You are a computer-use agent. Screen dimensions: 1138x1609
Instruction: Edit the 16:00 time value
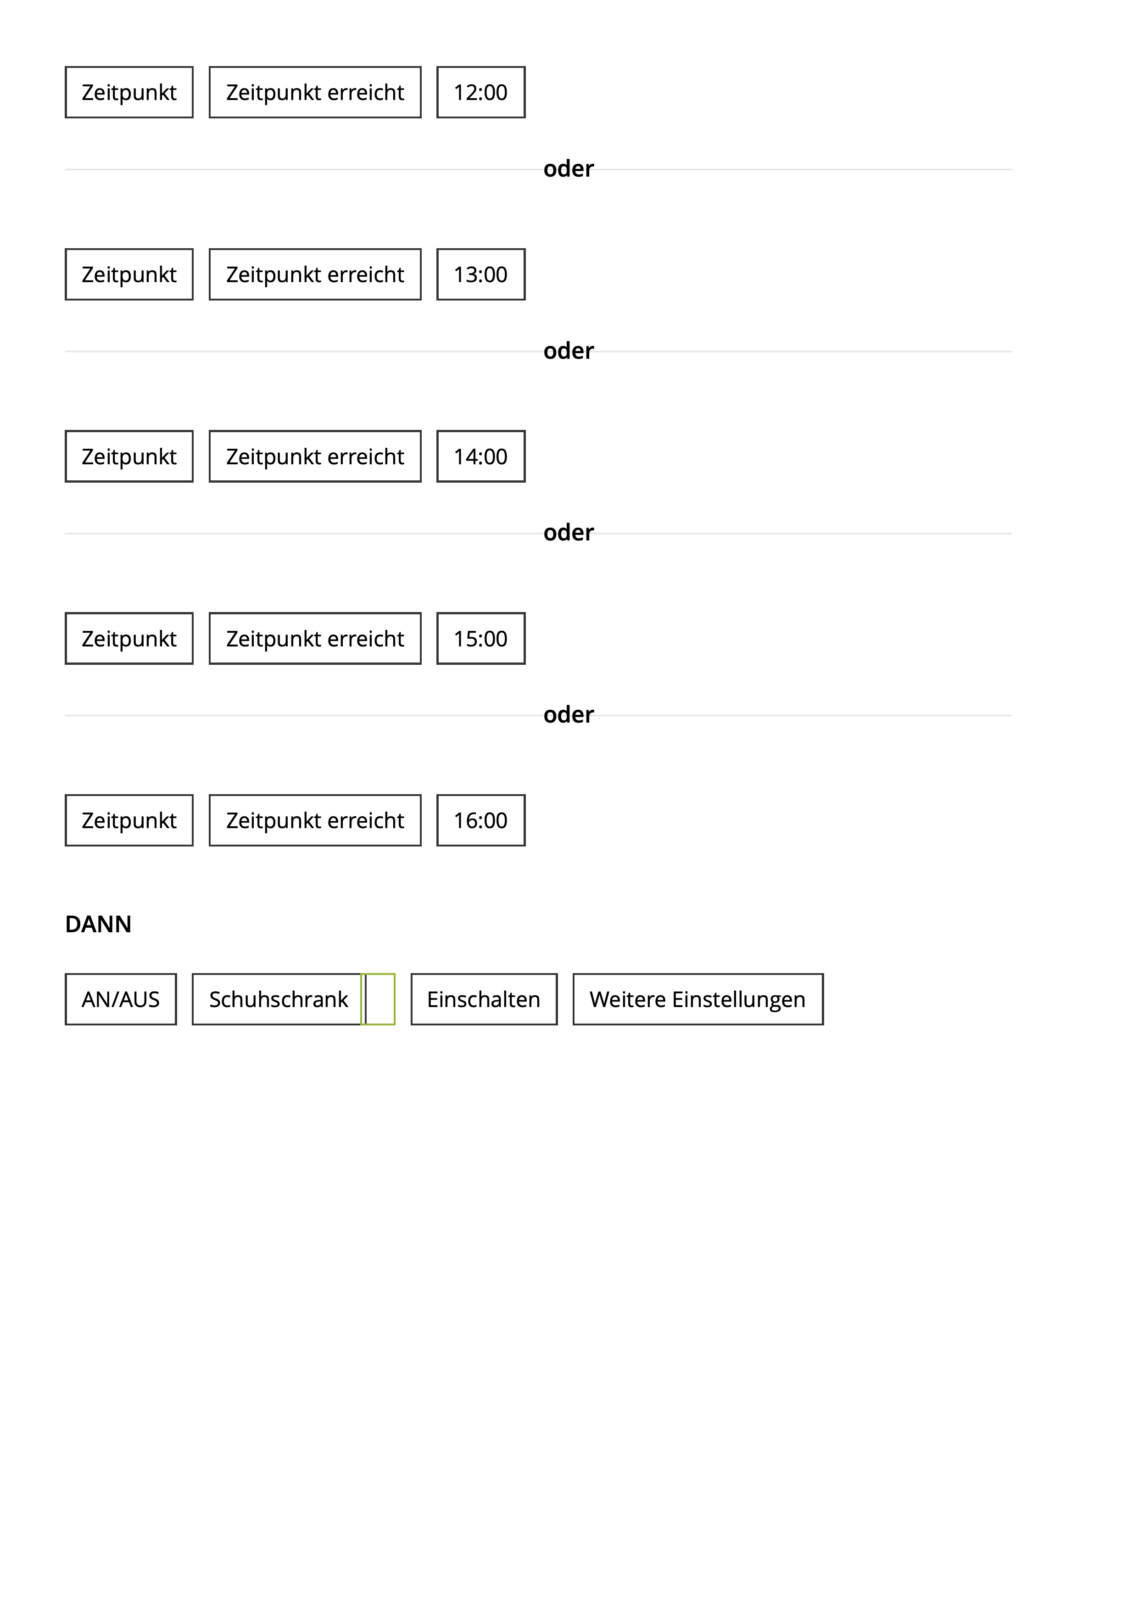480,821
